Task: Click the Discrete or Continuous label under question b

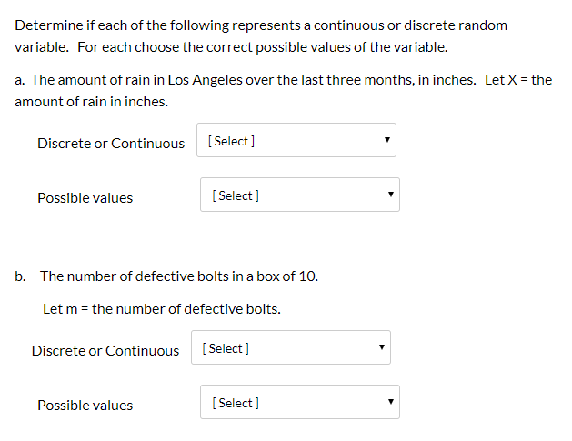Action: [x=105, y=351]
